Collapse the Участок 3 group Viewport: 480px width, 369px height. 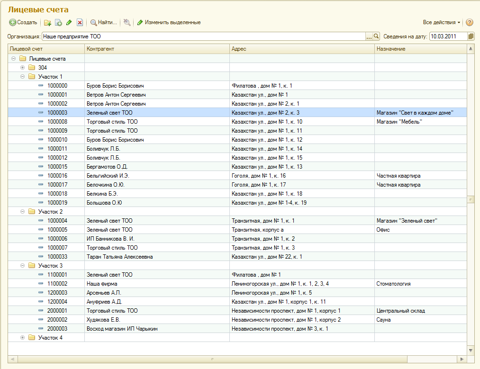[22, 266]
